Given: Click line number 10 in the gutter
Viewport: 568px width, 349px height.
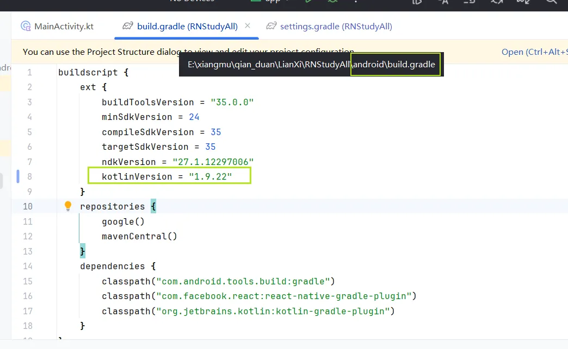Looking at the screenshot, I should click(28, 206).
